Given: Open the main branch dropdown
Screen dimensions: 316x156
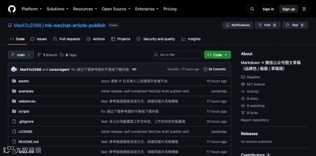Looking at the screenshot, I should (x=21, y=55).
